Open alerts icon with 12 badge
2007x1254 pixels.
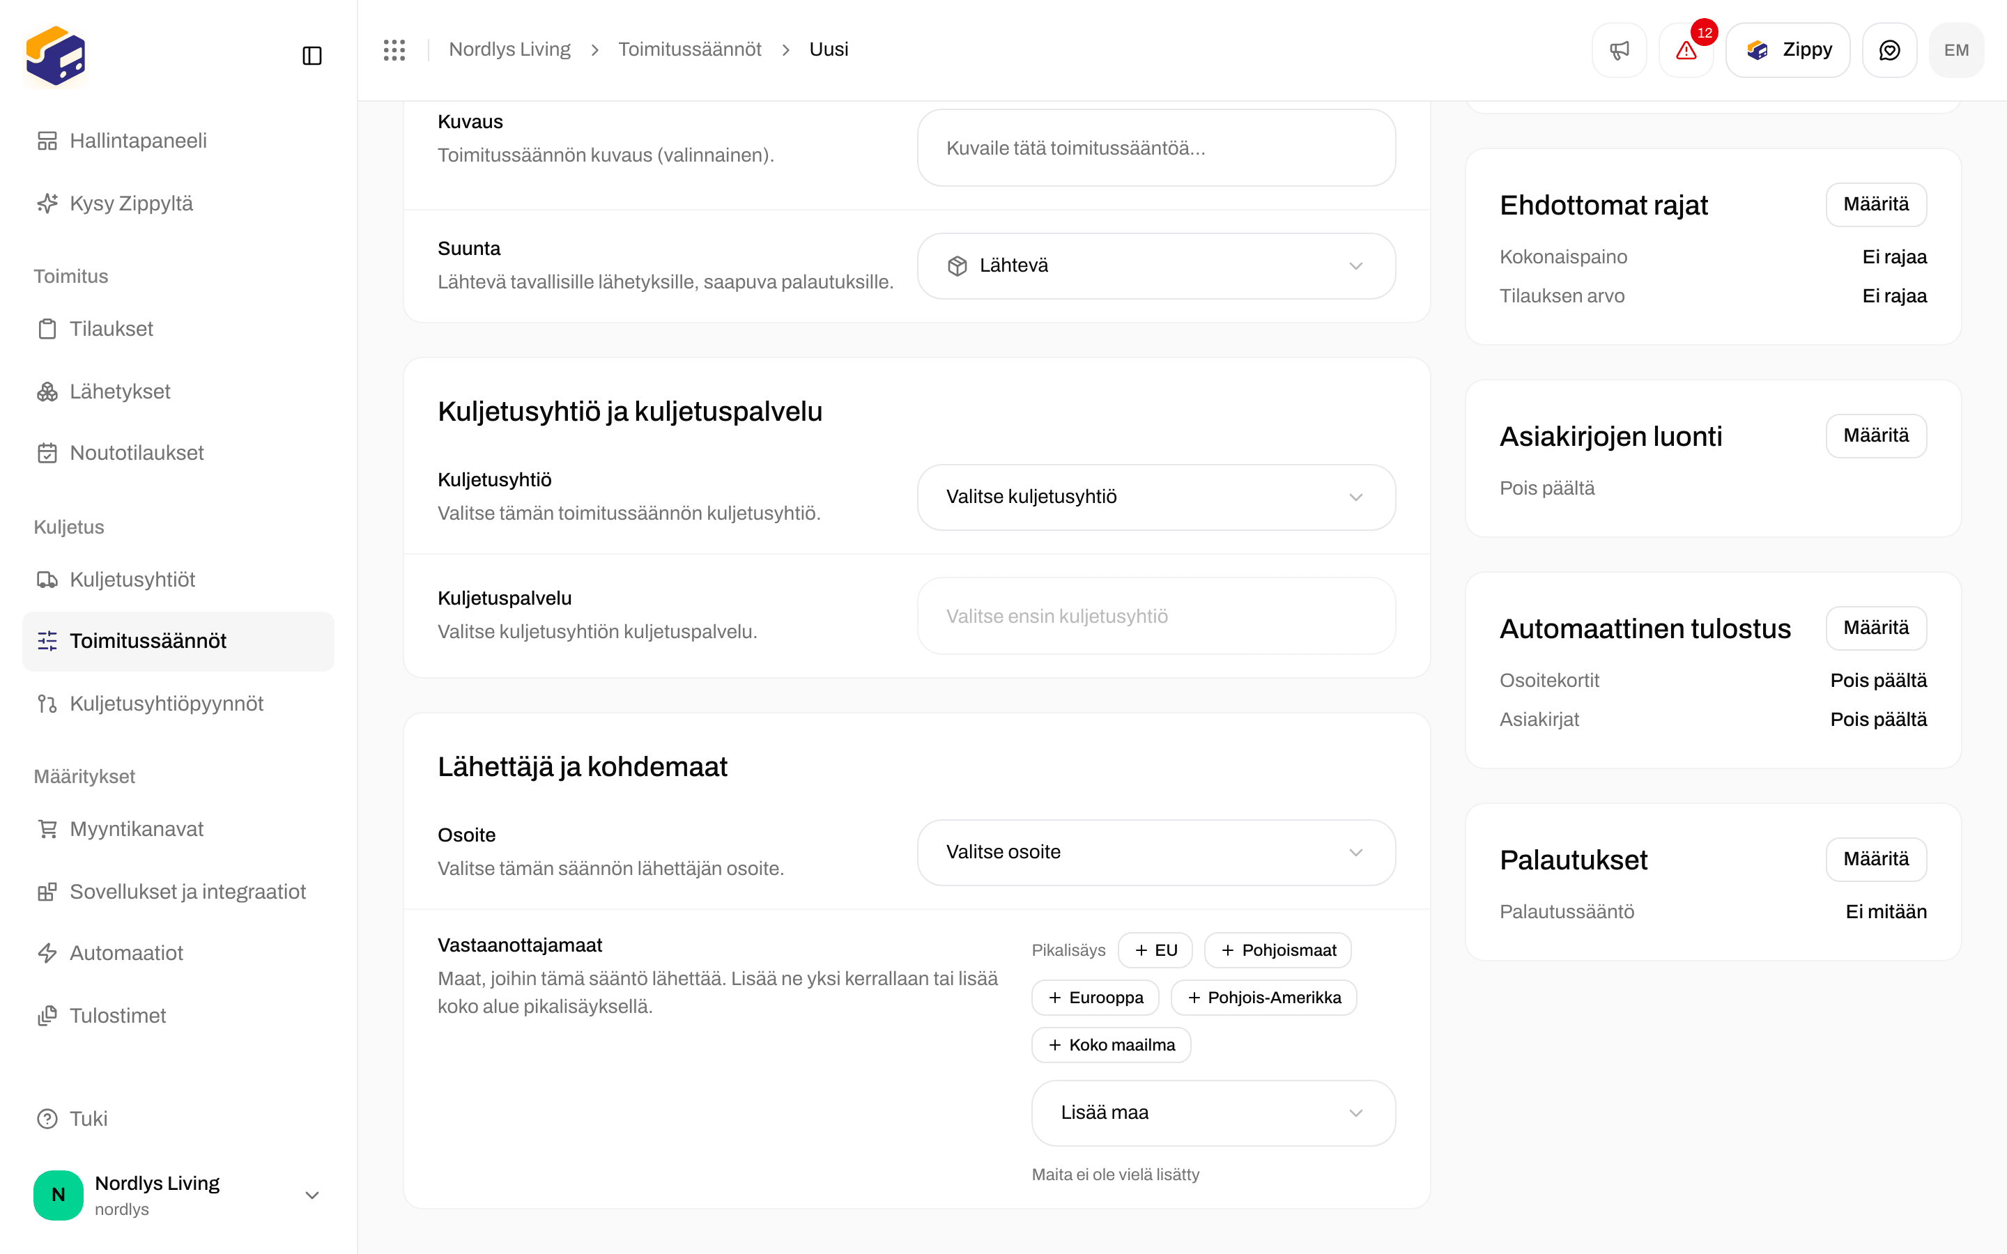(1686, 49)
